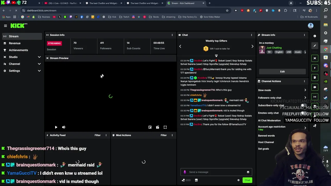Click the channel points icon below chat
This screenshot has height=186, width=331.
tap(183, 180)
